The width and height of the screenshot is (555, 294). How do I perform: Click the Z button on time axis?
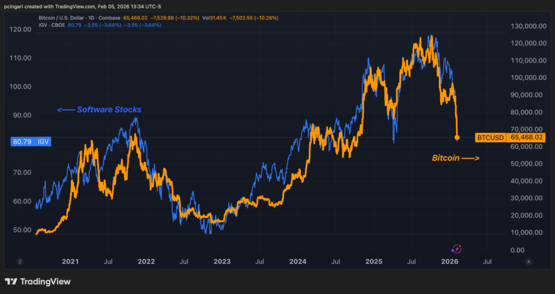tap(21, 262)
